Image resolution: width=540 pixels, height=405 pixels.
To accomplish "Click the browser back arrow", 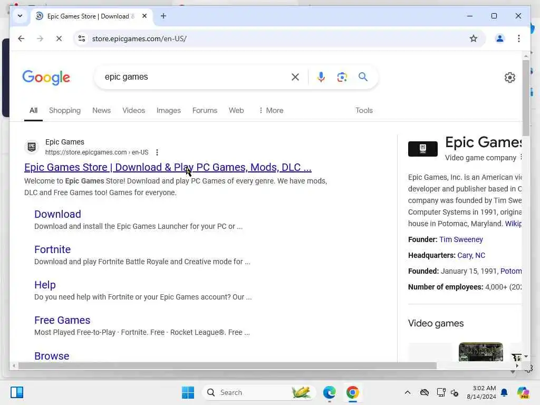I will [21, 38].
